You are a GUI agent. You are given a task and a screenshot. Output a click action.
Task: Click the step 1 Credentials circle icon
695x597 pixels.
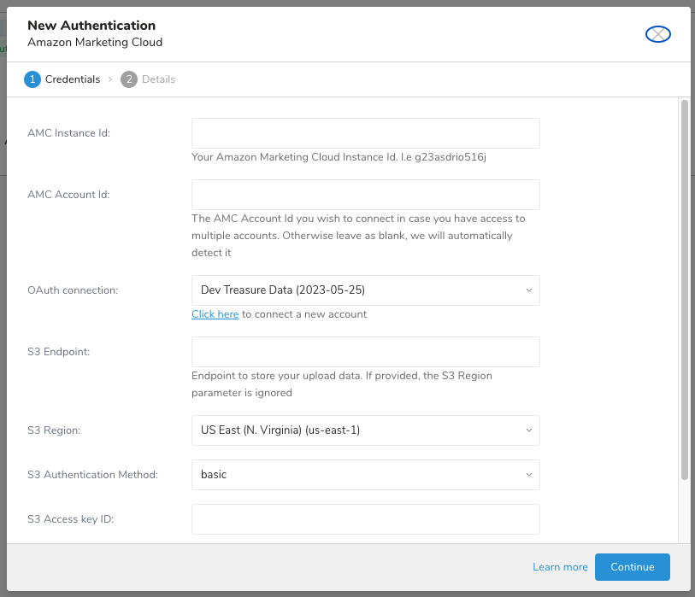click(x=32, y=79)
